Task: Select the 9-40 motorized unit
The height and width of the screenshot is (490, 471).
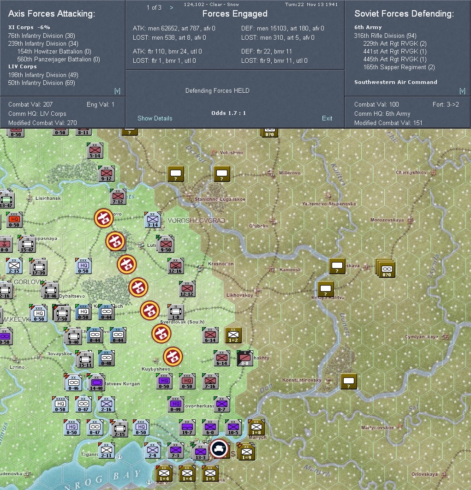Action: [73, 337]
